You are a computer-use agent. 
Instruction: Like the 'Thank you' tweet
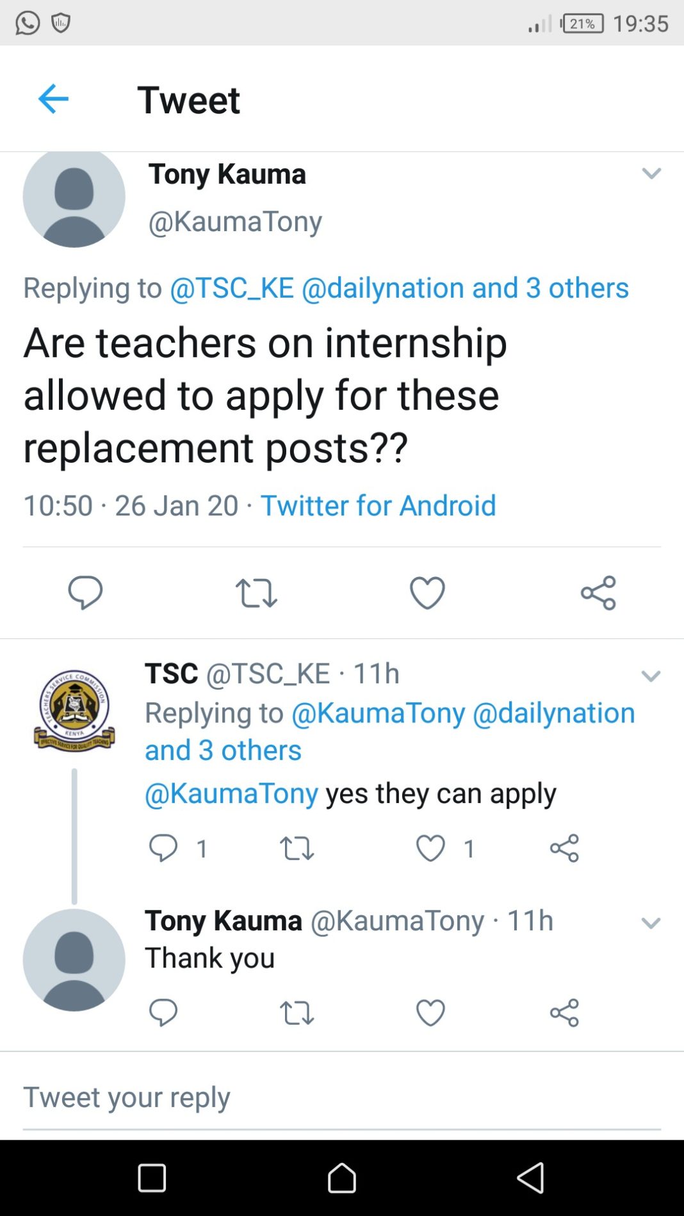430,1013
